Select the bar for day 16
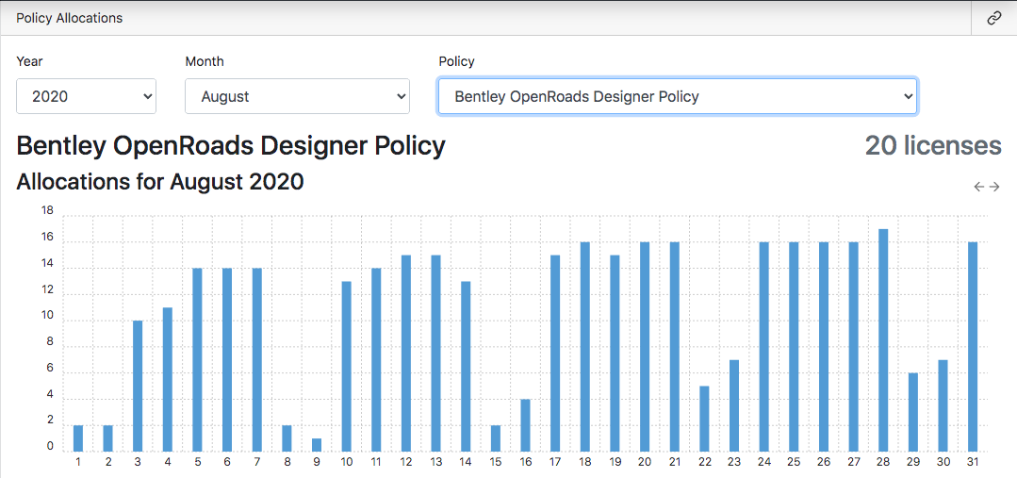Viewport: 1017px width, 478px height. point(526,425)
